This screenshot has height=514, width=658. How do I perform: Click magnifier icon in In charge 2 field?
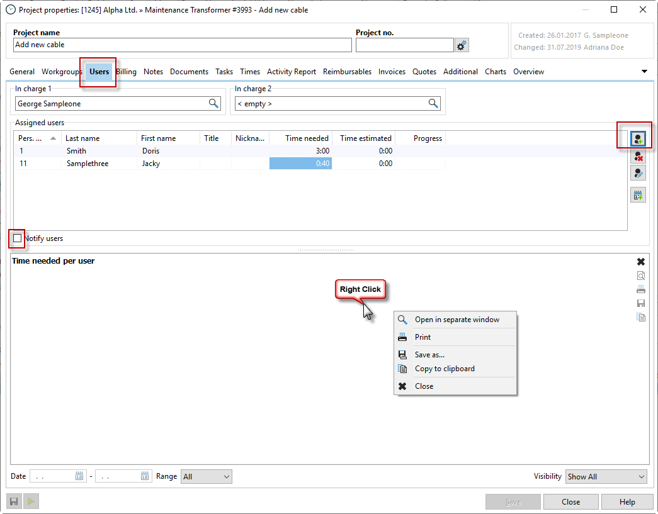point(433,104)
